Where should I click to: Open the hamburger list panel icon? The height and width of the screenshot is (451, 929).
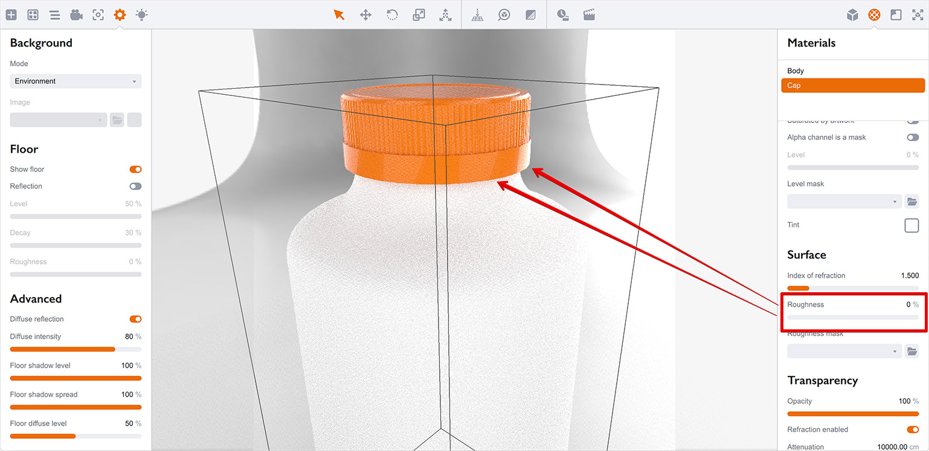[x=54, y=14]
